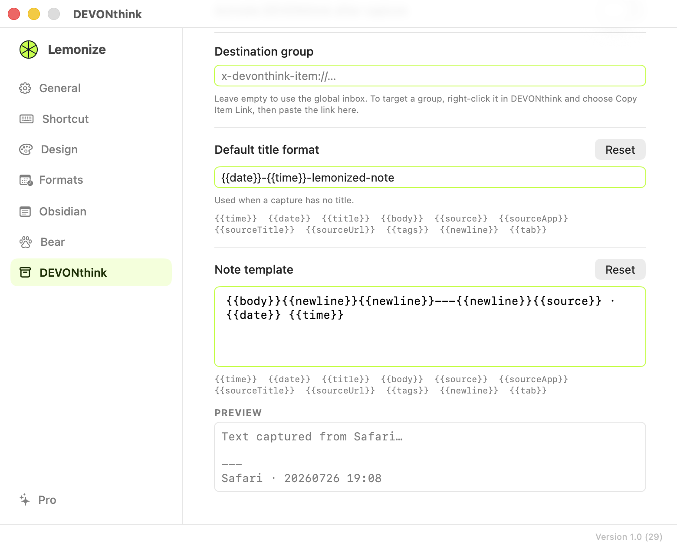Switch to the Design tab
Screen dimensions: 677x549
(x=91, y=149)
